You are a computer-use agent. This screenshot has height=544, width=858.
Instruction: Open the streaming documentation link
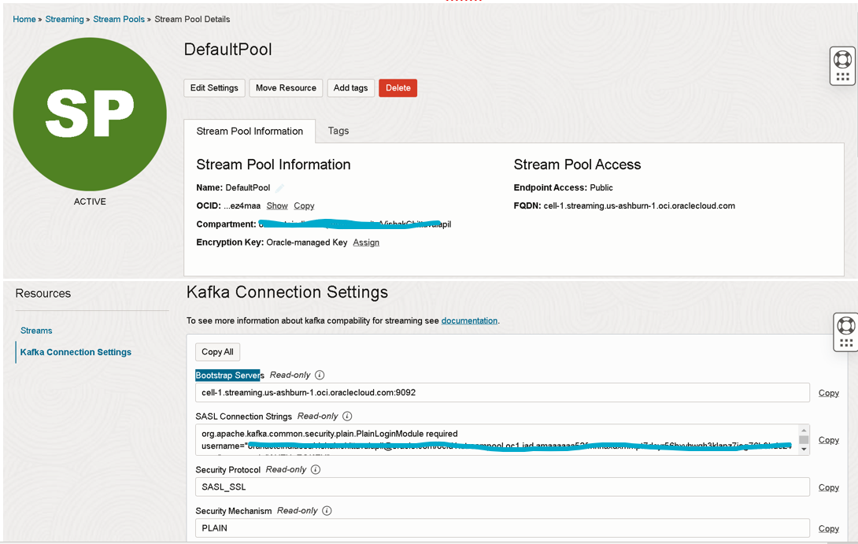click(x=469, y=320)
